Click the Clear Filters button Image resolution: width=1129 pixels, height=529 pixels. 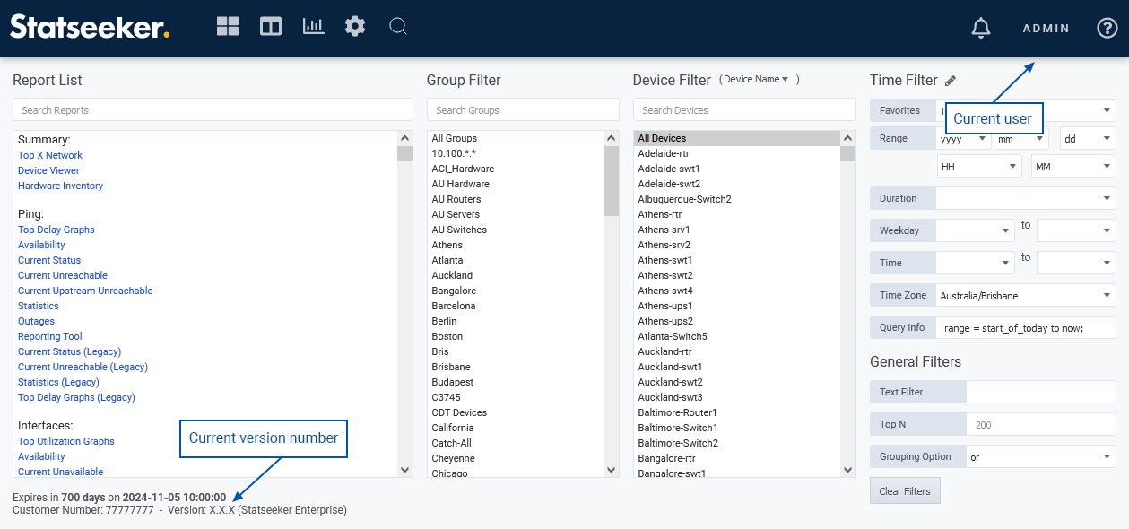pyautogui.click(x=905, y=490)
